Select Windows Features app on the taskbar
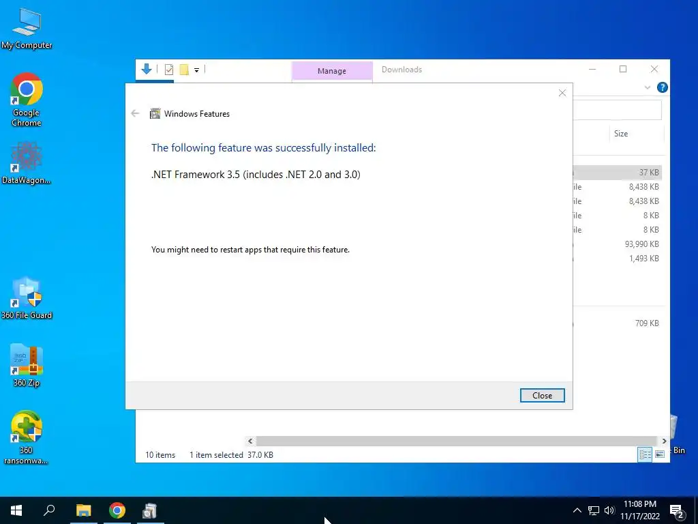698x524 pixels. tap(150, 510)
